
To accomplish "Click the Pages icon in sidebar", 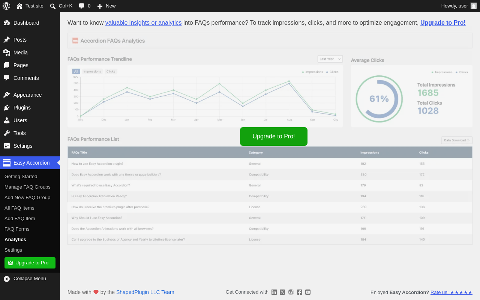I will [x=7, y=65].
